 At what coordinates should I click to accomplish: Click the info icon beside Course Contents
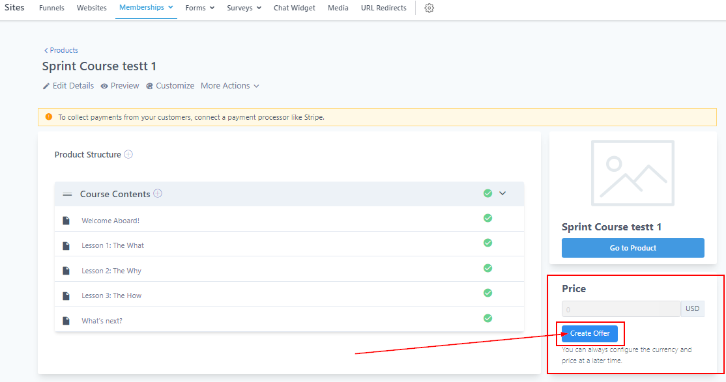(158, 193)
